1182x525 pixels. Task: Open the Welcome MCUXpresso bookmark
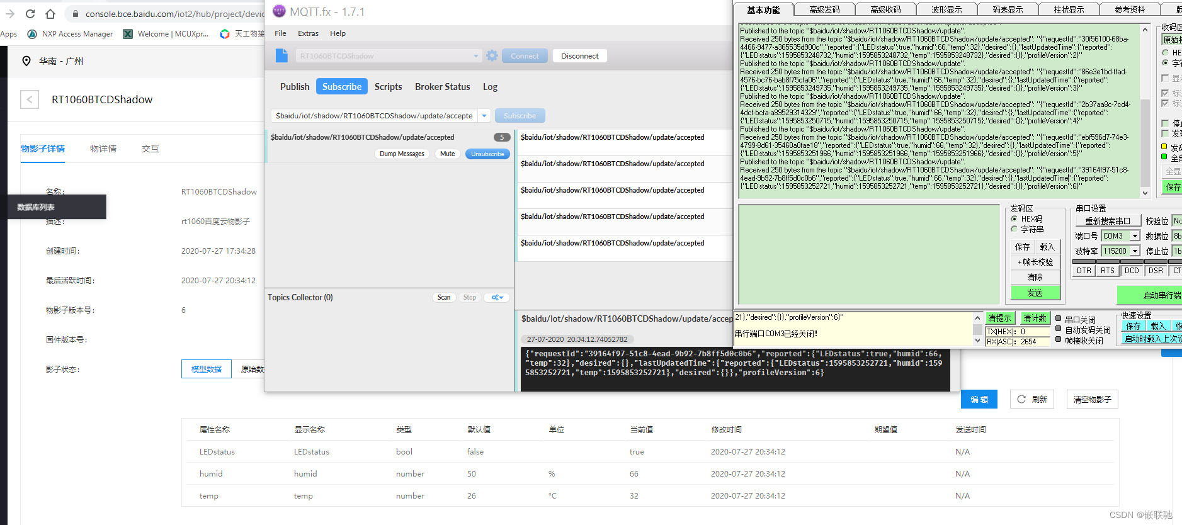(166, 34)
